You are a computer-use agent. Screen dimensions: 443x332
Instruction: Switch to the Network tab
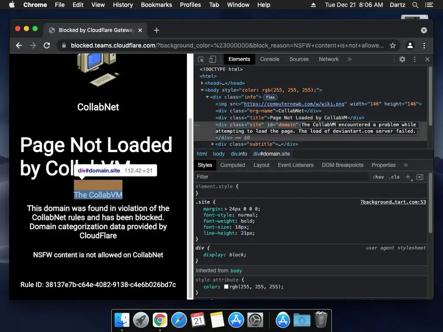coord(329,59)
